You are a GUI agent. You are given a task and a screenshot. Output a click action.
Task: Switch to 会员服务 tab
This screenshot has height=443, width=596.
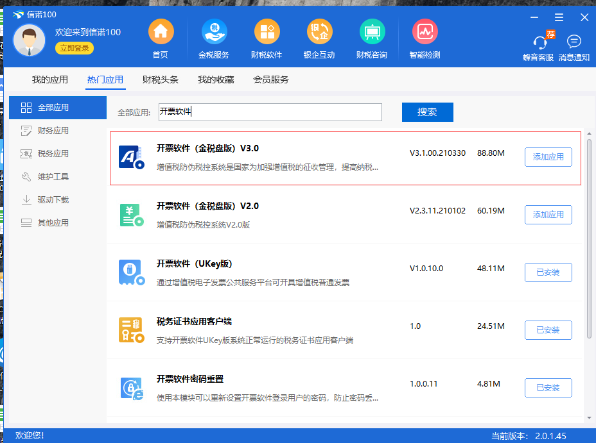[x=271, y=79]
